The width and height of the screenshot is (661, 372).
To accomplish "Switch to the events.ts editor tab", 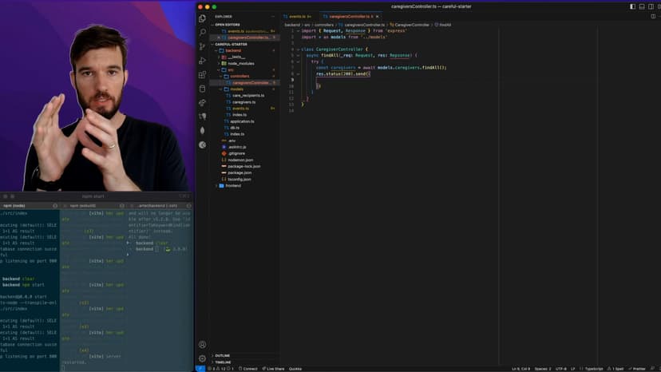I will click(x=299, y=16).
